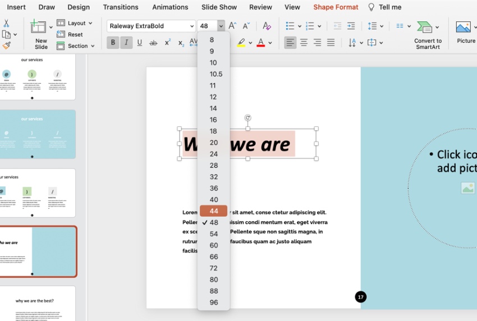Toggle Italic formatting
Image resolution: width=477 pixels, height=321 pixels.
(126, 43)
